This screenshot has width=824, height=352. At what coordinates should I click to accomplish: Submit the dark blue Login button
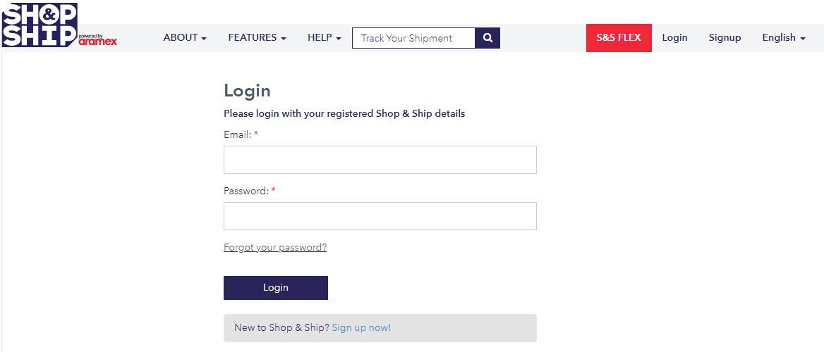point(275,287)
